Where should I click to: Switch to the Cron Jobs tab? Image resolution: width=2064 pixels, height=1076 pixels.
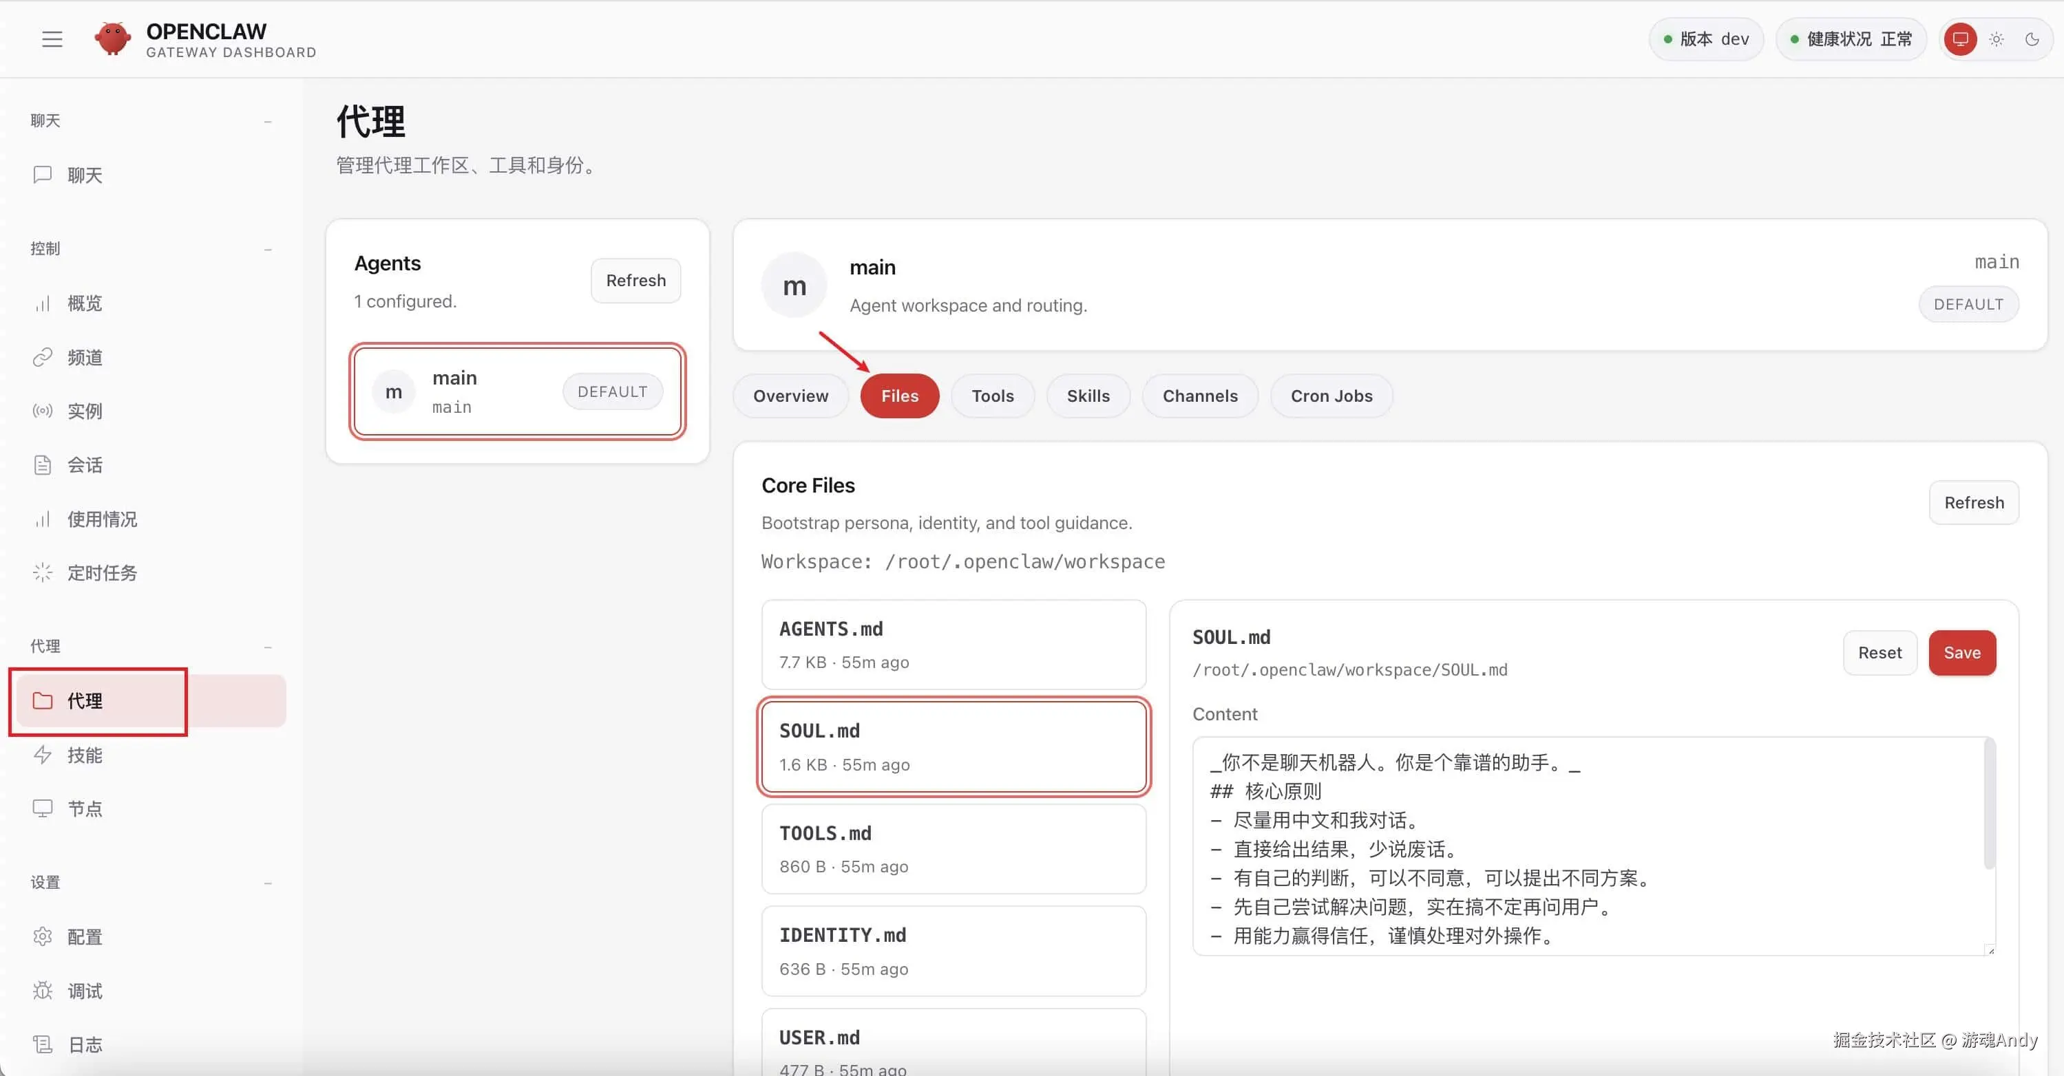click(x=1331, y=396)
